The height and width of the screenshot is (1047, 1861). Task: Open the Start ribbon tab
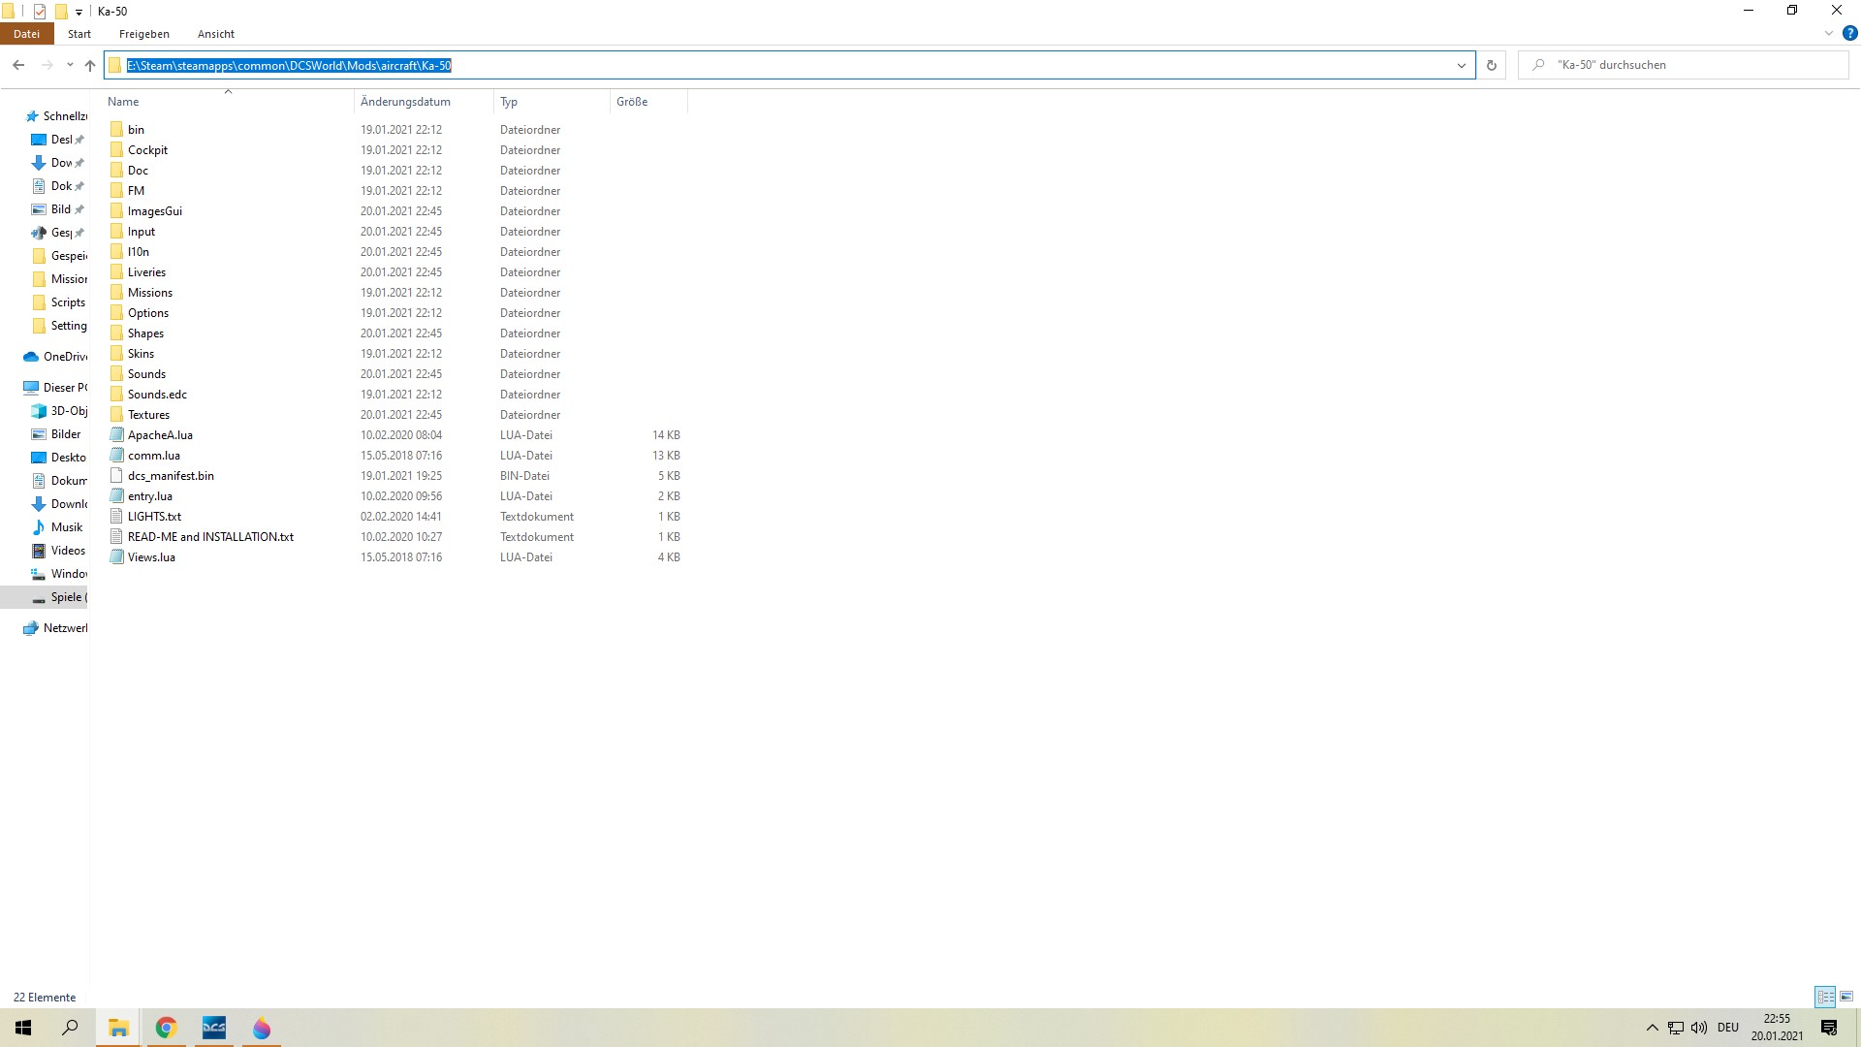tap(79, 34)
